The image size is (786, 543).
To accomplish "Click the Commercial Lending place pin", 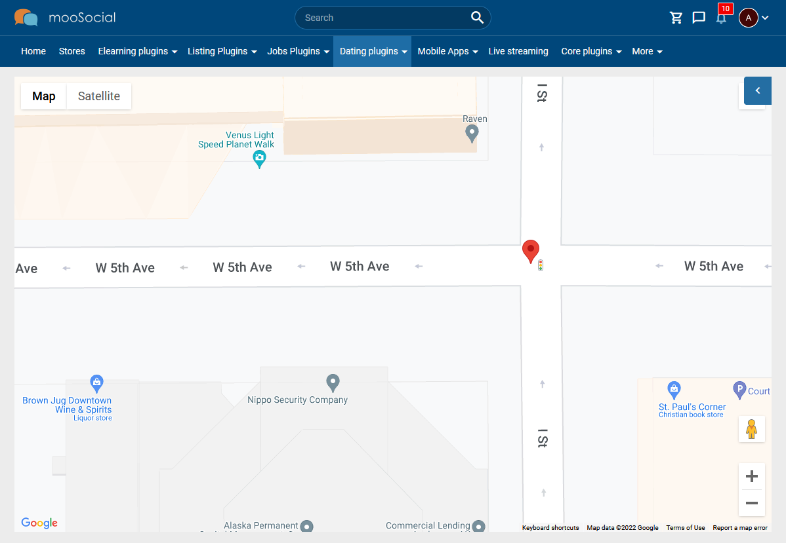I will (479, 527).
